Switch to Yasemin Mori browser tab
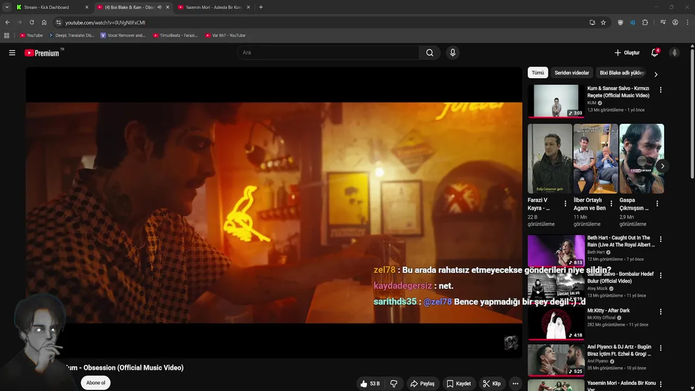The width and height of the screenshot is (695, 391). tap(213, 7)
